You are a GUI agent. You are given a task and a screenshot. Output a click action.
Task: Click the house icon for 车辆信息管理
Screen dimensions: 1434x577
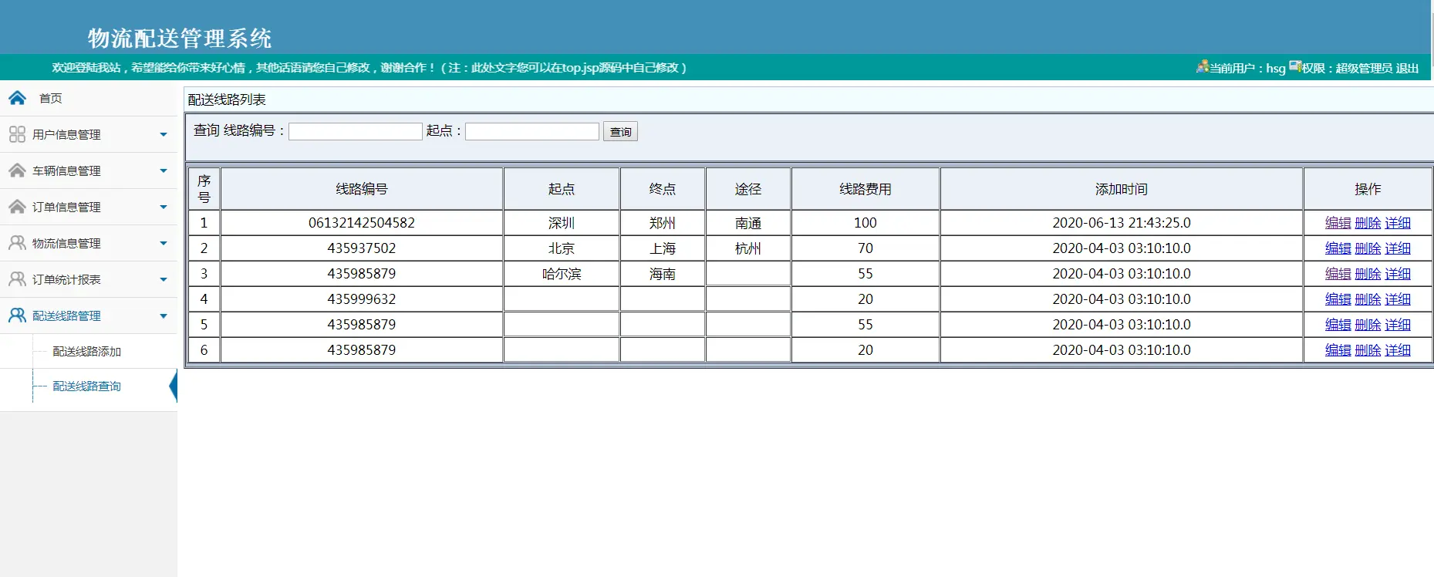point(17,170)
